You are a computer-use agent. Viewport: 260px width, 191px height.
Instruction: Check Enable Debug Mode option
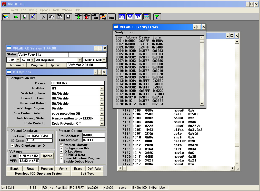click(x=61, y=162)
